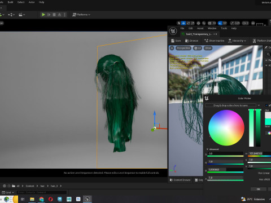
Task: Click the Old color swatch preview
Action: tap(268, 115)
